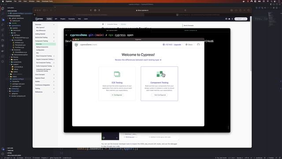
Task: Click the Apple menu icon
Action: pyautogui.click(x=3, y=1)
